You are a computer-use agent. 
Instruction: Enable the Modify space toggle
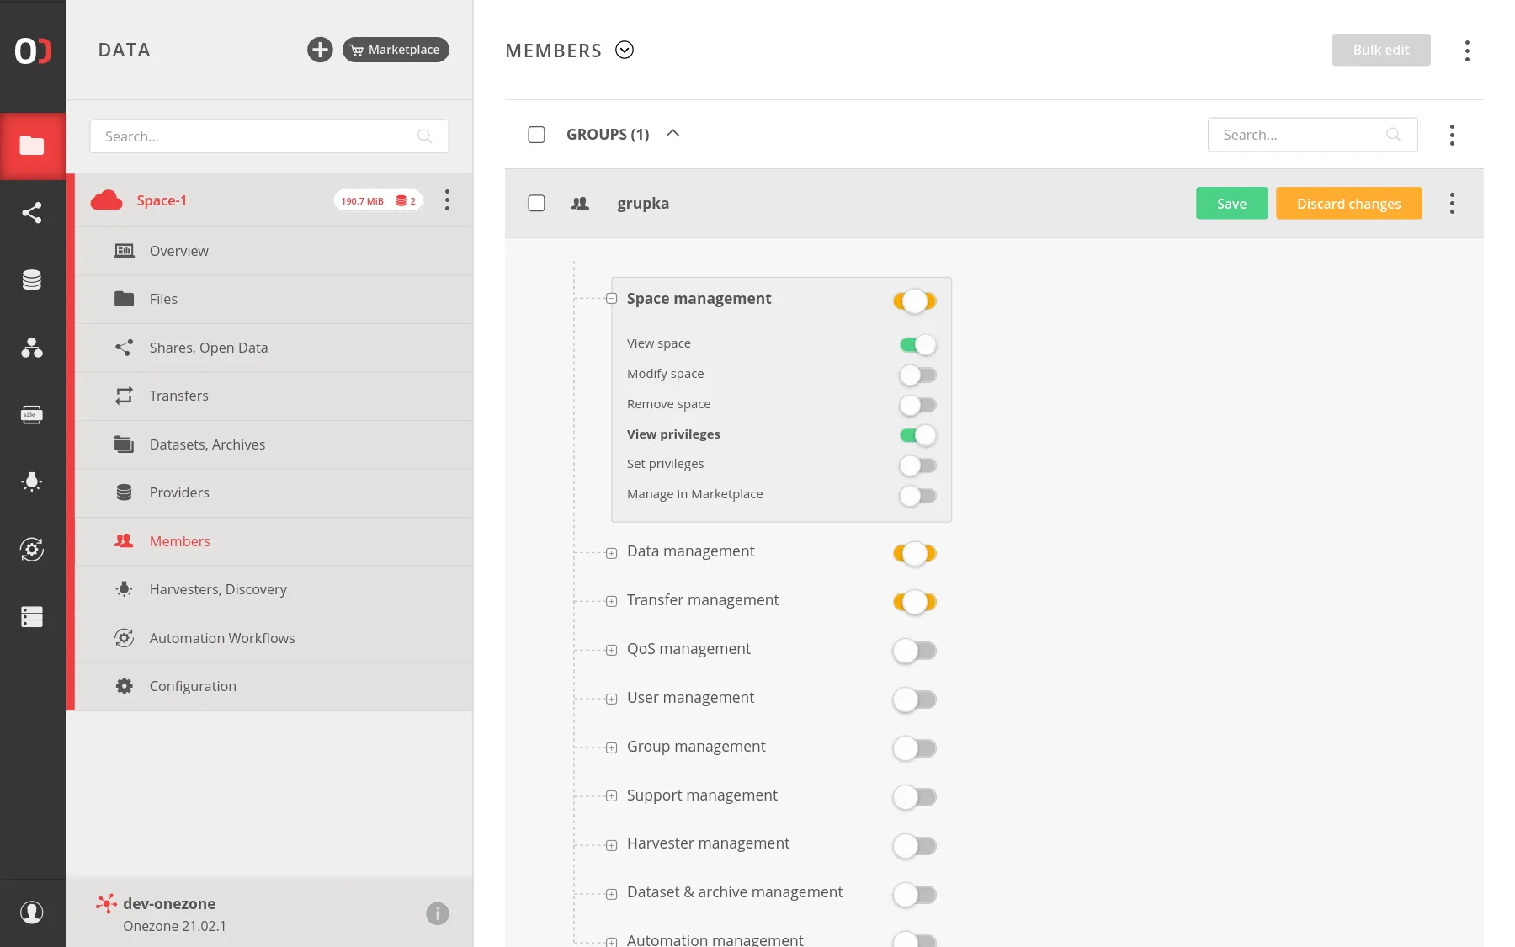[x=917, y=375]
